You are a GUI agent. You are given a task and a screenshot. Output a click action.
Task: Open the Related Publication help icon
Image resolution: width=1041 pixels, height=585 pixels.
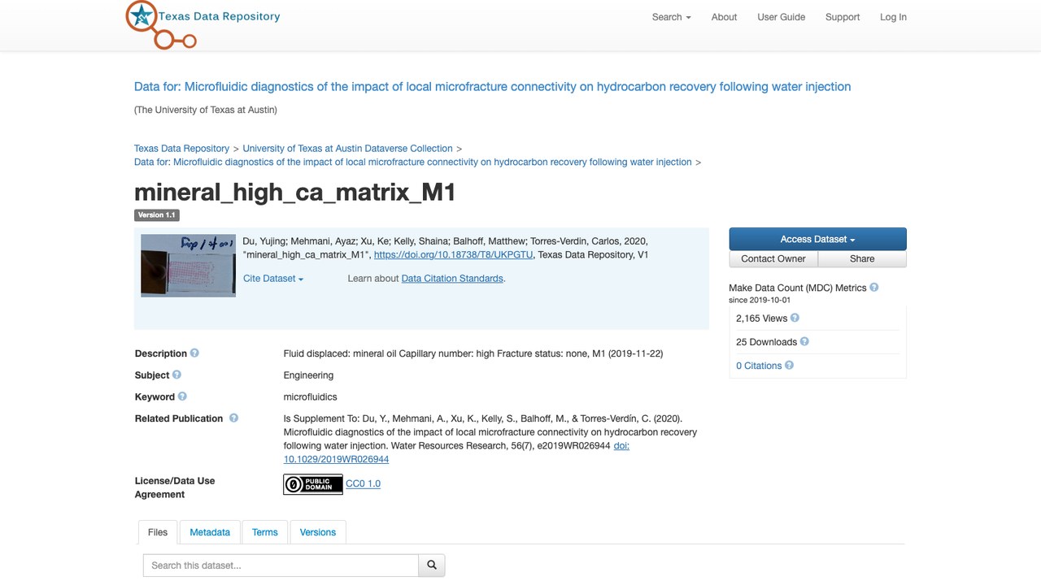[x=233, y=418]
